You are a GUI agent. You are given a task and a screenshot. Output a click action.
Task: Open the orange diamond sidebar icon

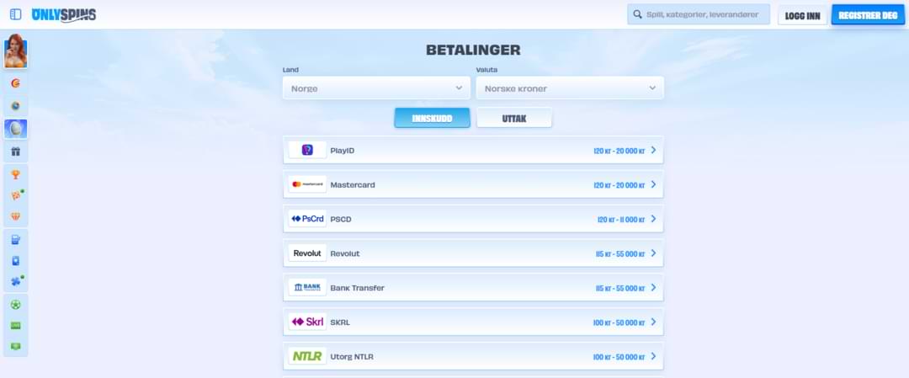[16, 216]
